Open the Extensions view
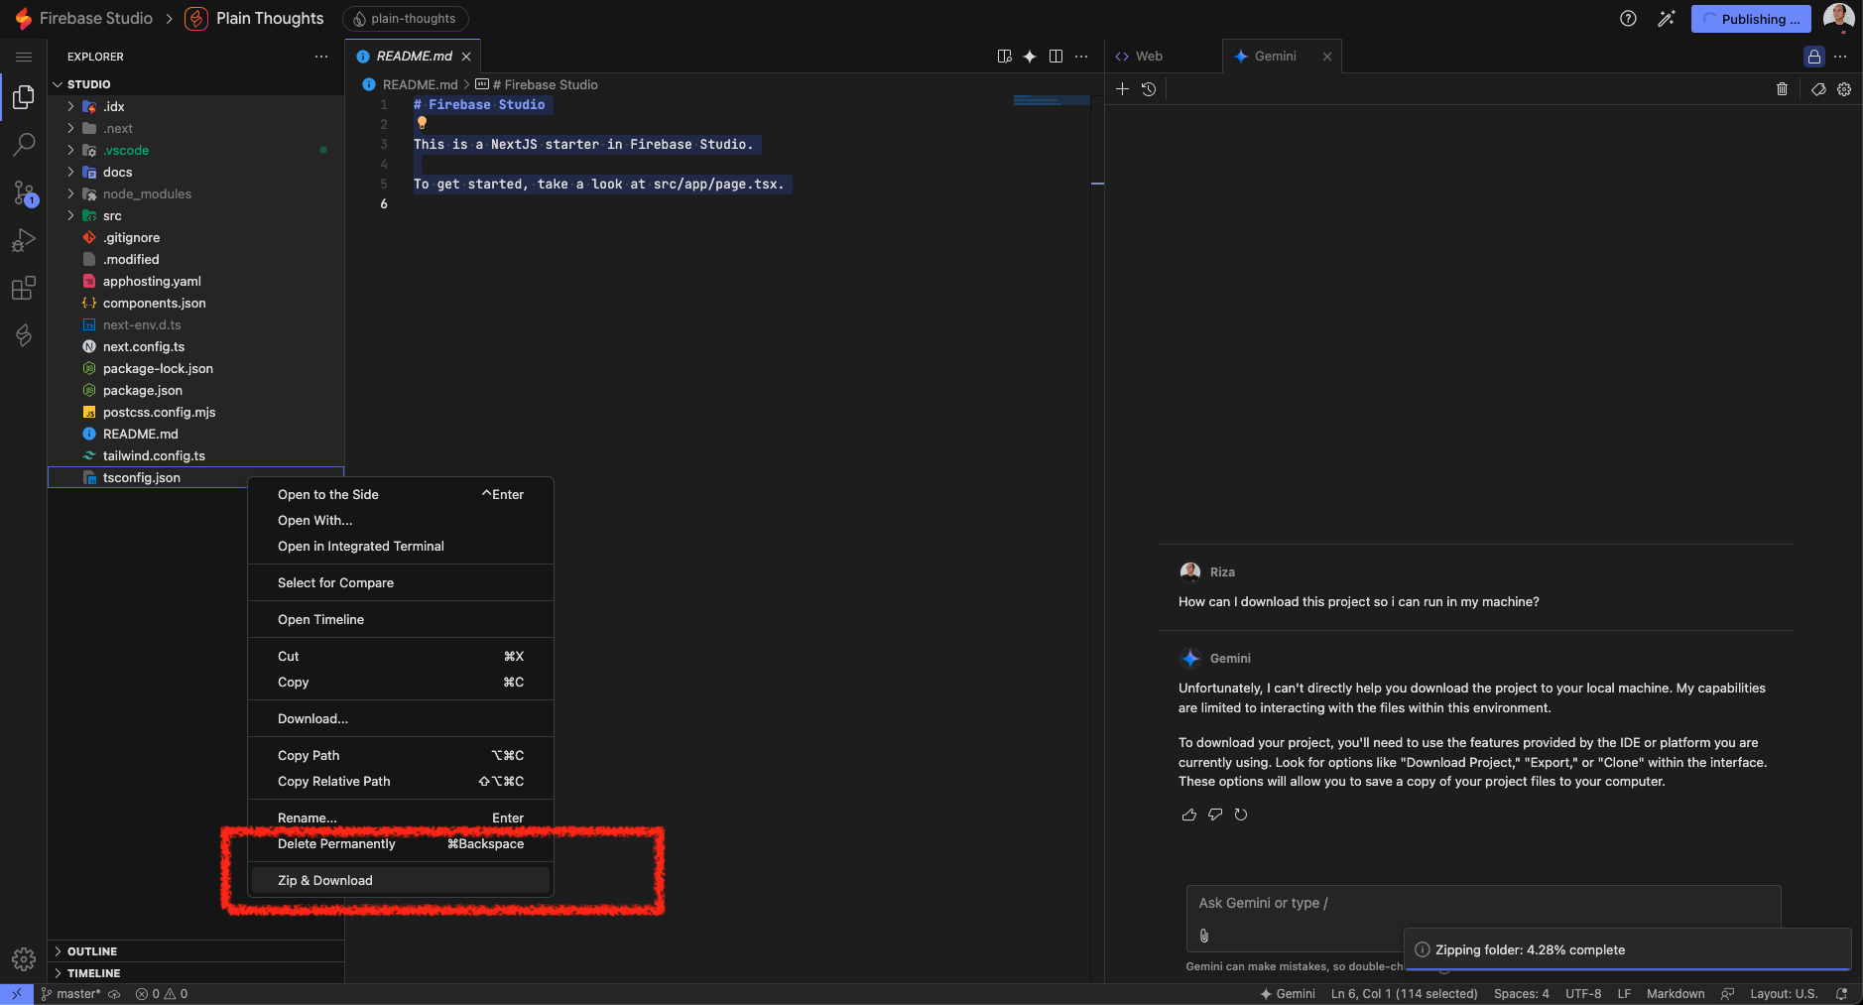 pyautogui.click(x=24, y=288)
